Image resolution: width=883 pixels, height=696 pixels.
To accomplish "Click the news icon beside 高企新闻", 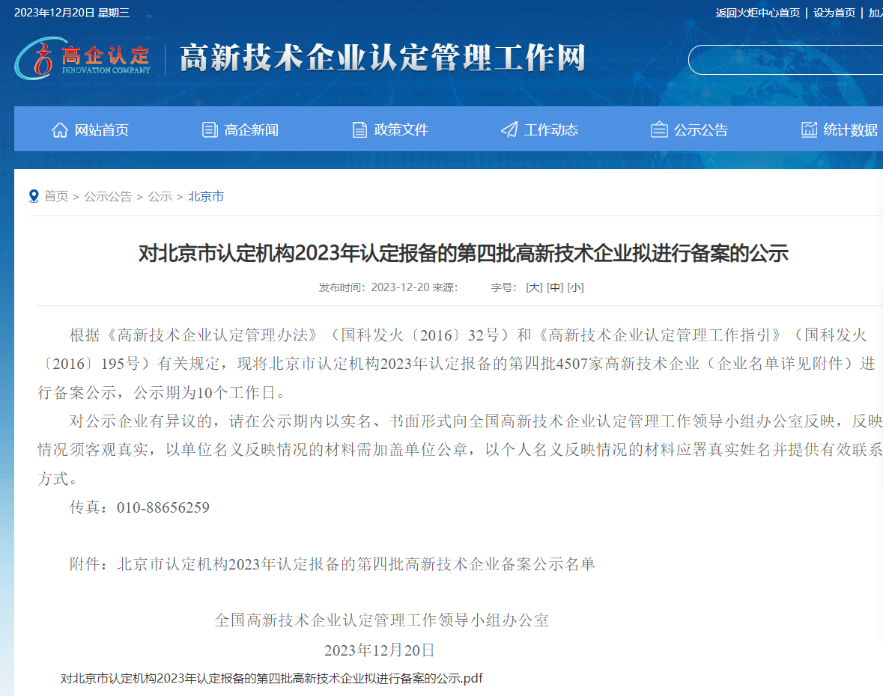I will 210,130.
